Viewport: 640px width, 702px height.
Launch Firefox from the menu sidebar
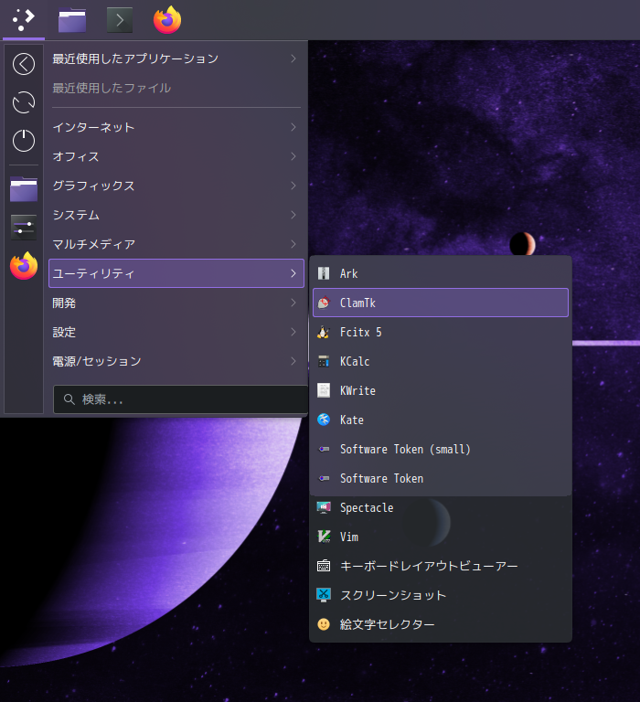point(24,266)
